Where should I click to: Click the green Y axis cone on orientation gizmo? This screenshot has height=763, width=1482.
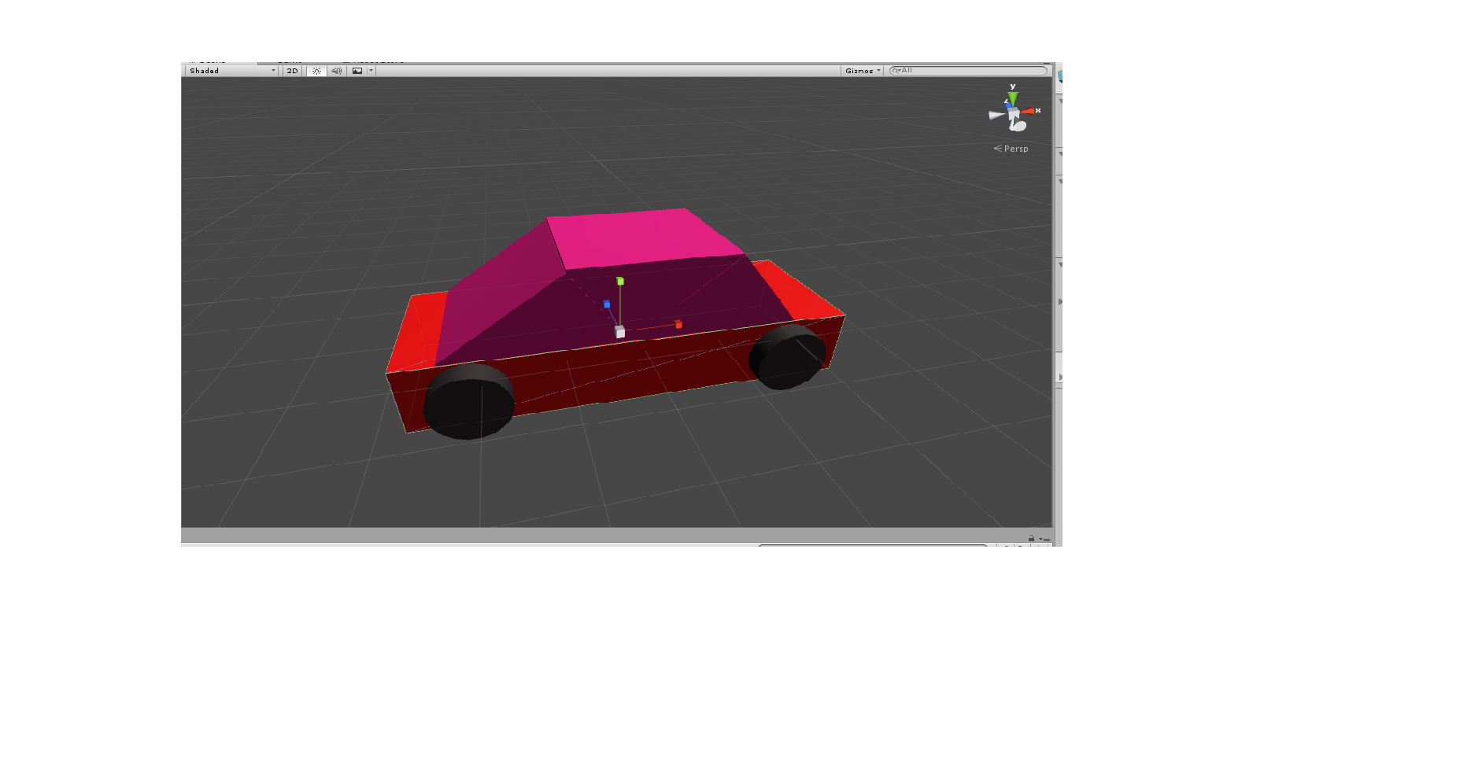[x=1013, y=98]
